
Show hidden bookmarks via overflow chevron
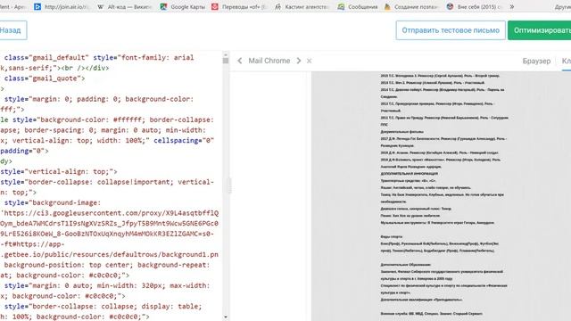pos(511,6)
